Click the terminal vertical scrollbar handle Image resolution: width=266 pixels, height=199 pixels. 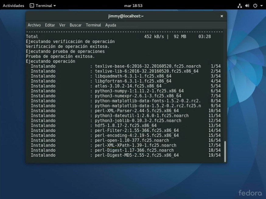(225, 151)
